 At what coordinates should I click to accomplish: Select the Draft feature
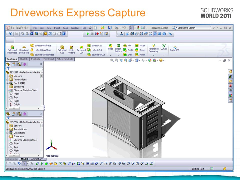tap(128, 50)
